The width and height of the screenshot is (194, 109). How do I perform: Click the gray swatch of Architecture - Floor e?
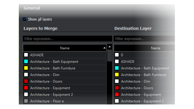click(26, 101)
